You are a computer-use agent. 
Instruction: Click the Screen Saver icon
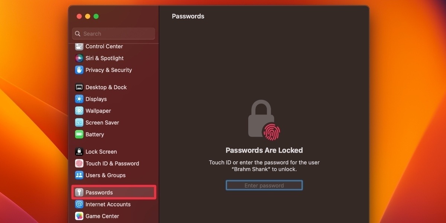79,123
